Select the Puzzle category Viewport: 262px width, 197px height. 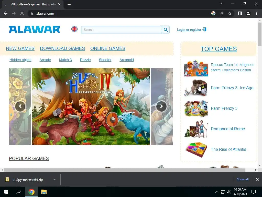(85, 60)
